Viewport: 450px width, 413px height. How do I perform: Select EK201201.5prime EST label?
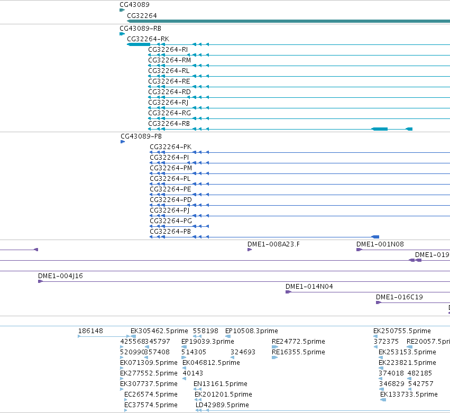click(x=223, y=394)
